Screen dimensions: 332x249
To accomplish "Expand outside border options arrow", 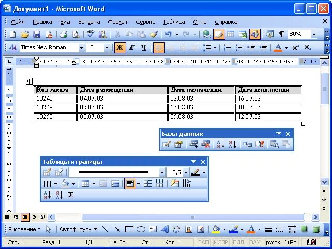I will coord(56,184).
